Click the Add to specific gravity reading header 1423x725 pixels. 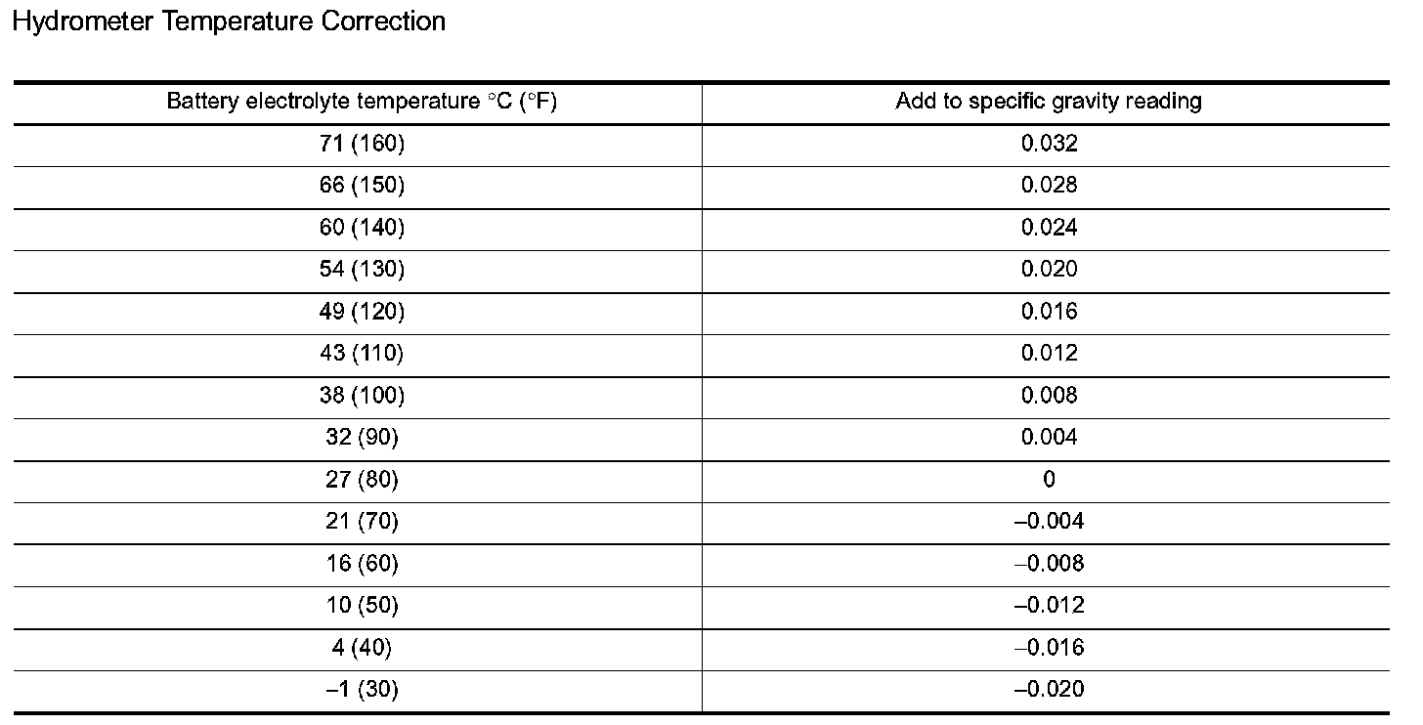coord(1049,102)
